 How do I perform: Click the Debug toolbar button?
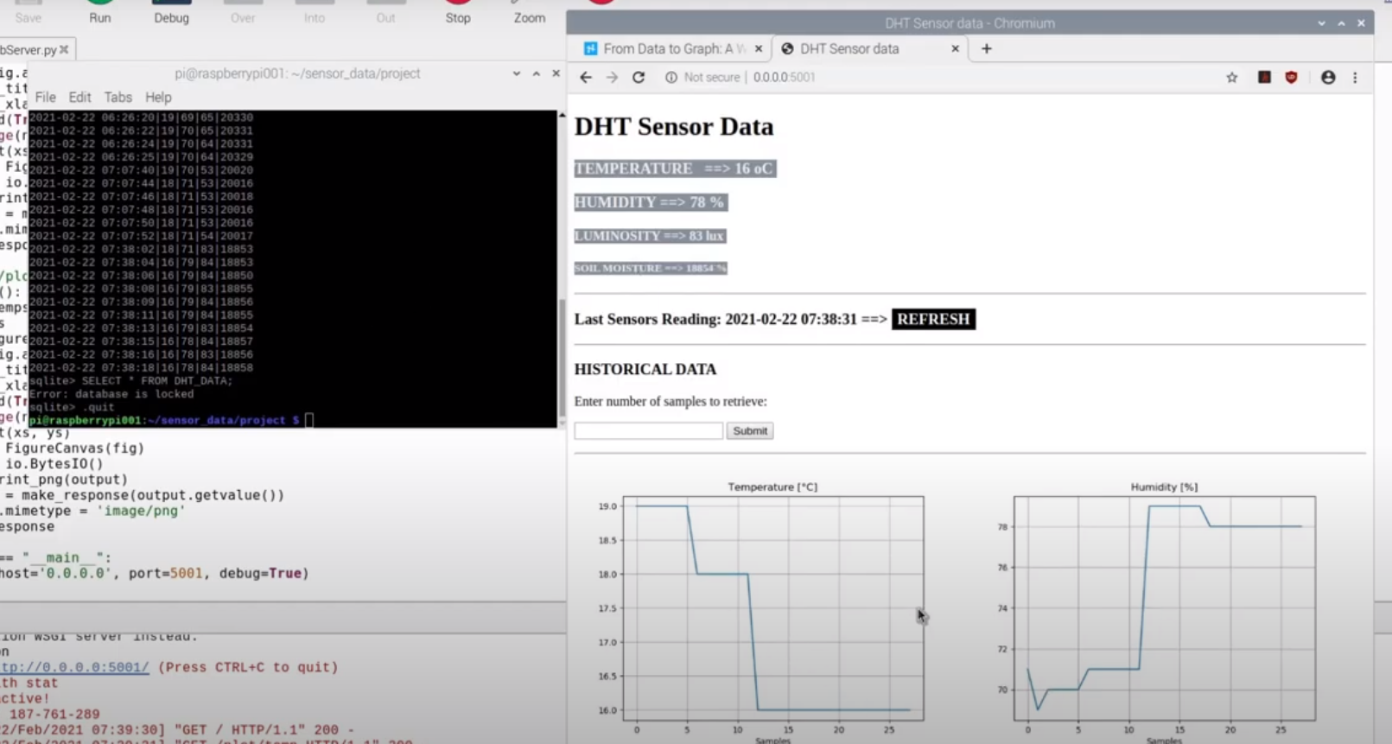tap(171, 12)
